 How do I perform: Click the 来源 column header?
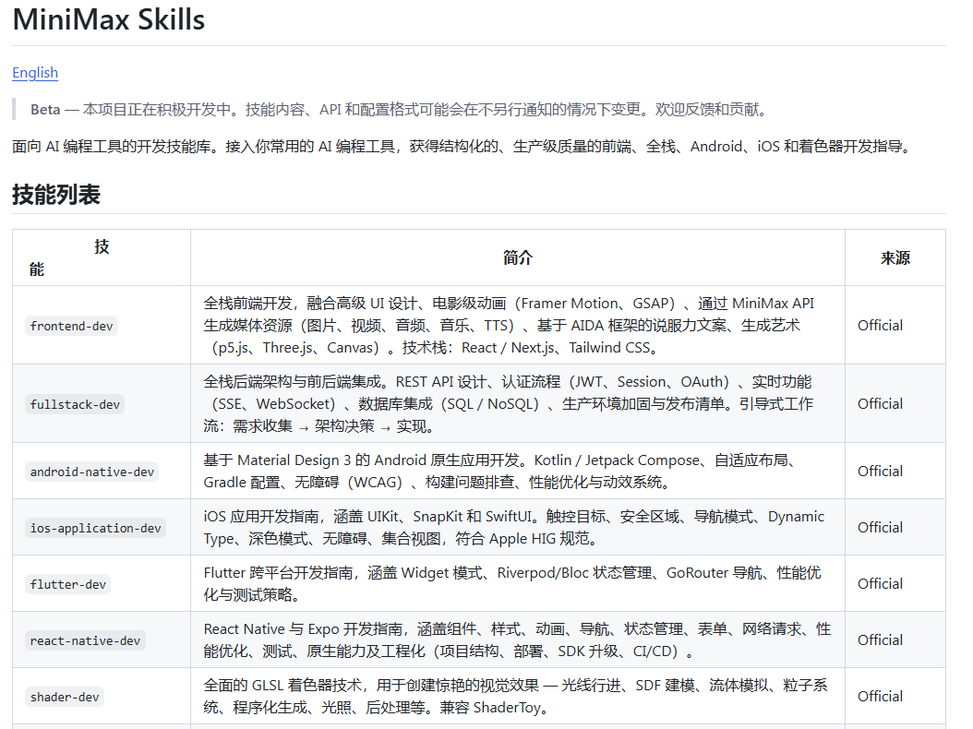point(895,257)
